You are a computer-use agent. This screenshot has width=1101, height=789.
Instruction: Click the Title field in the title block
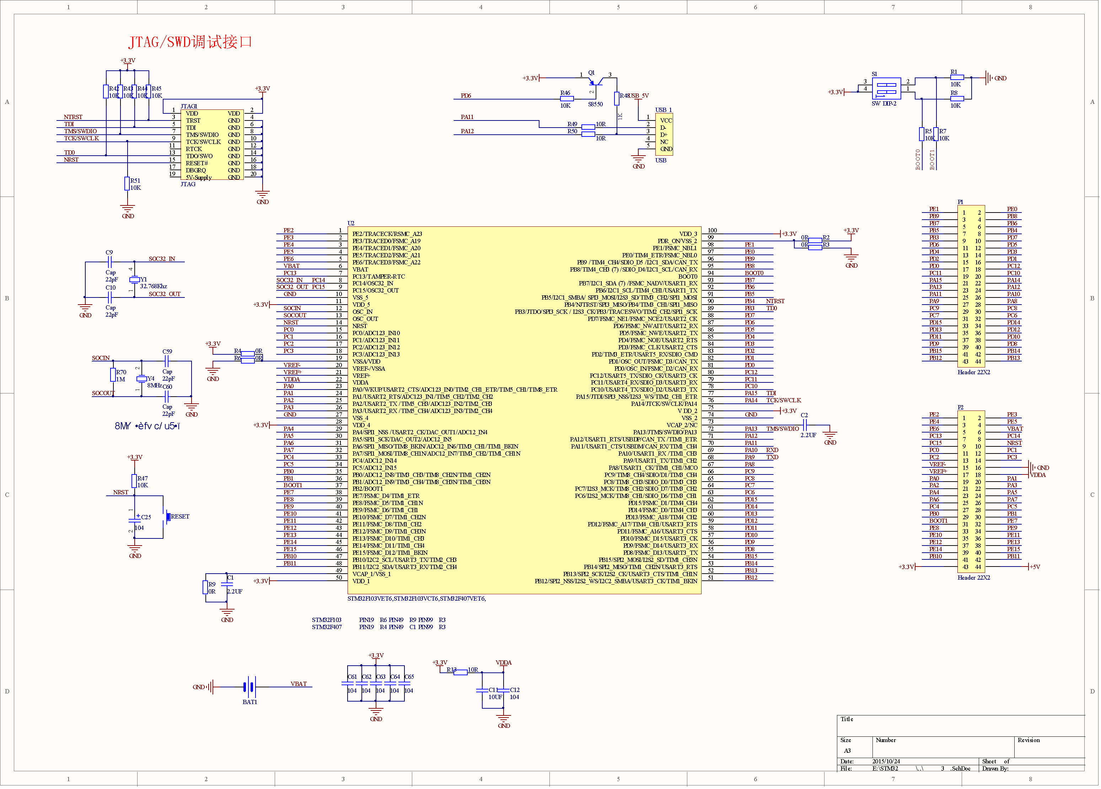click(961, 726)
